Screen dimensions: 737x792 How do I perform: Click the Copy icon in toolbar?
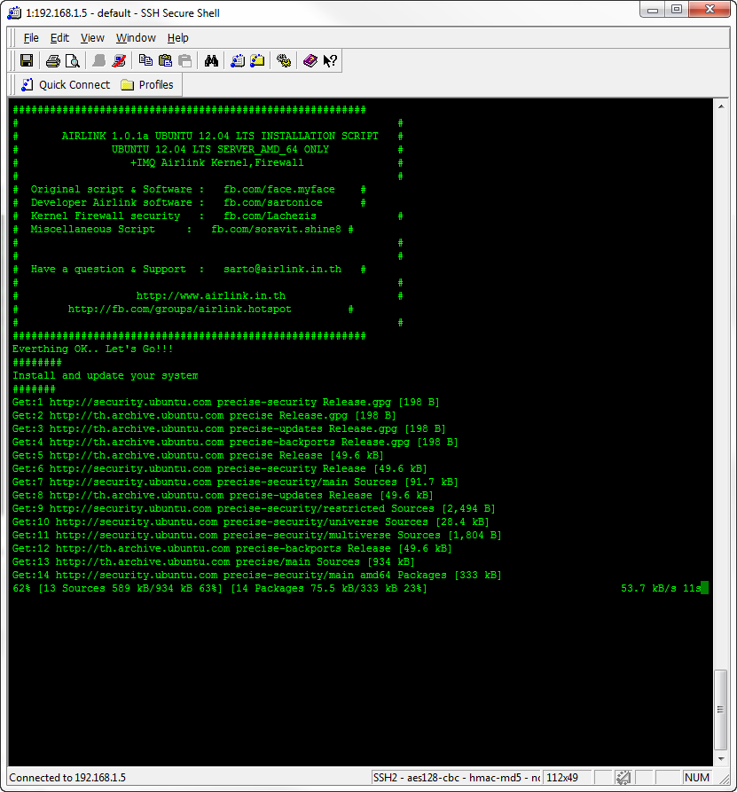[x=145, y=61]
